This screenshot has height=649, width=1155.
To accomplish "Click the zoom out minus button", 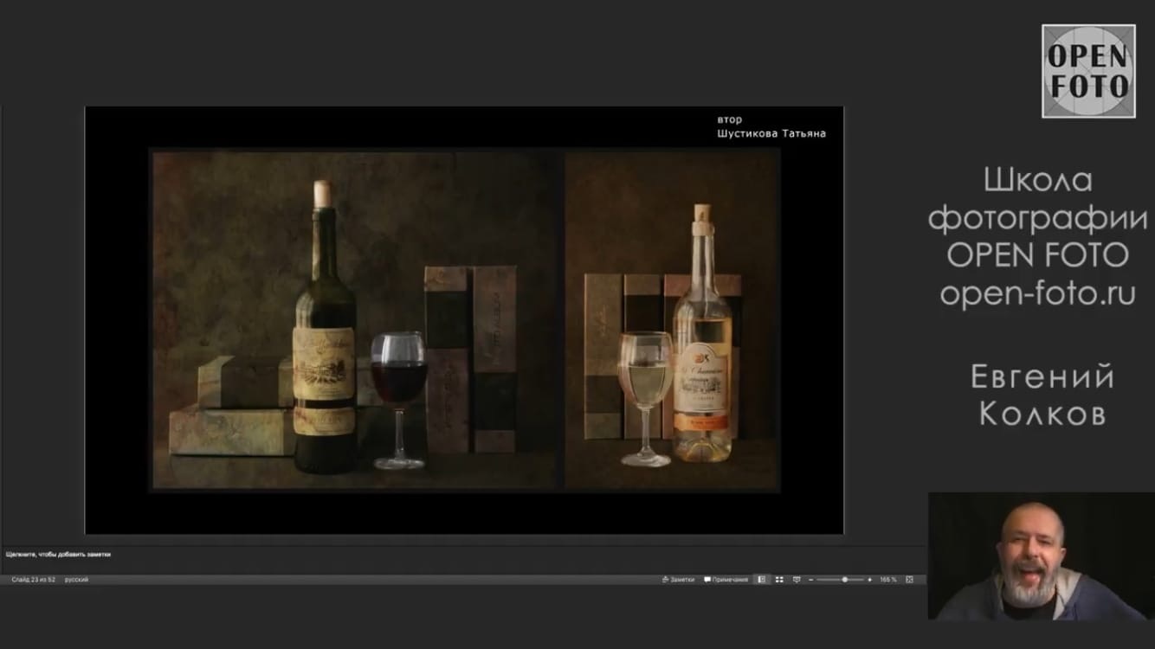I will 810,580.
